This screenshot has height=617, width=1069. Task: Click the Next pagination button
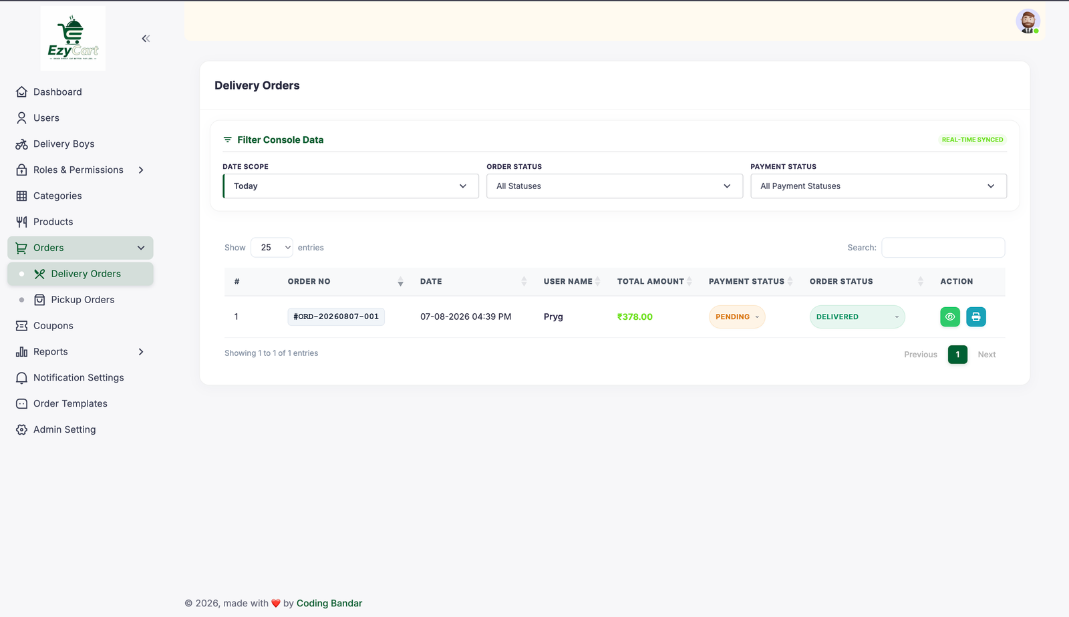pos(987,355)
